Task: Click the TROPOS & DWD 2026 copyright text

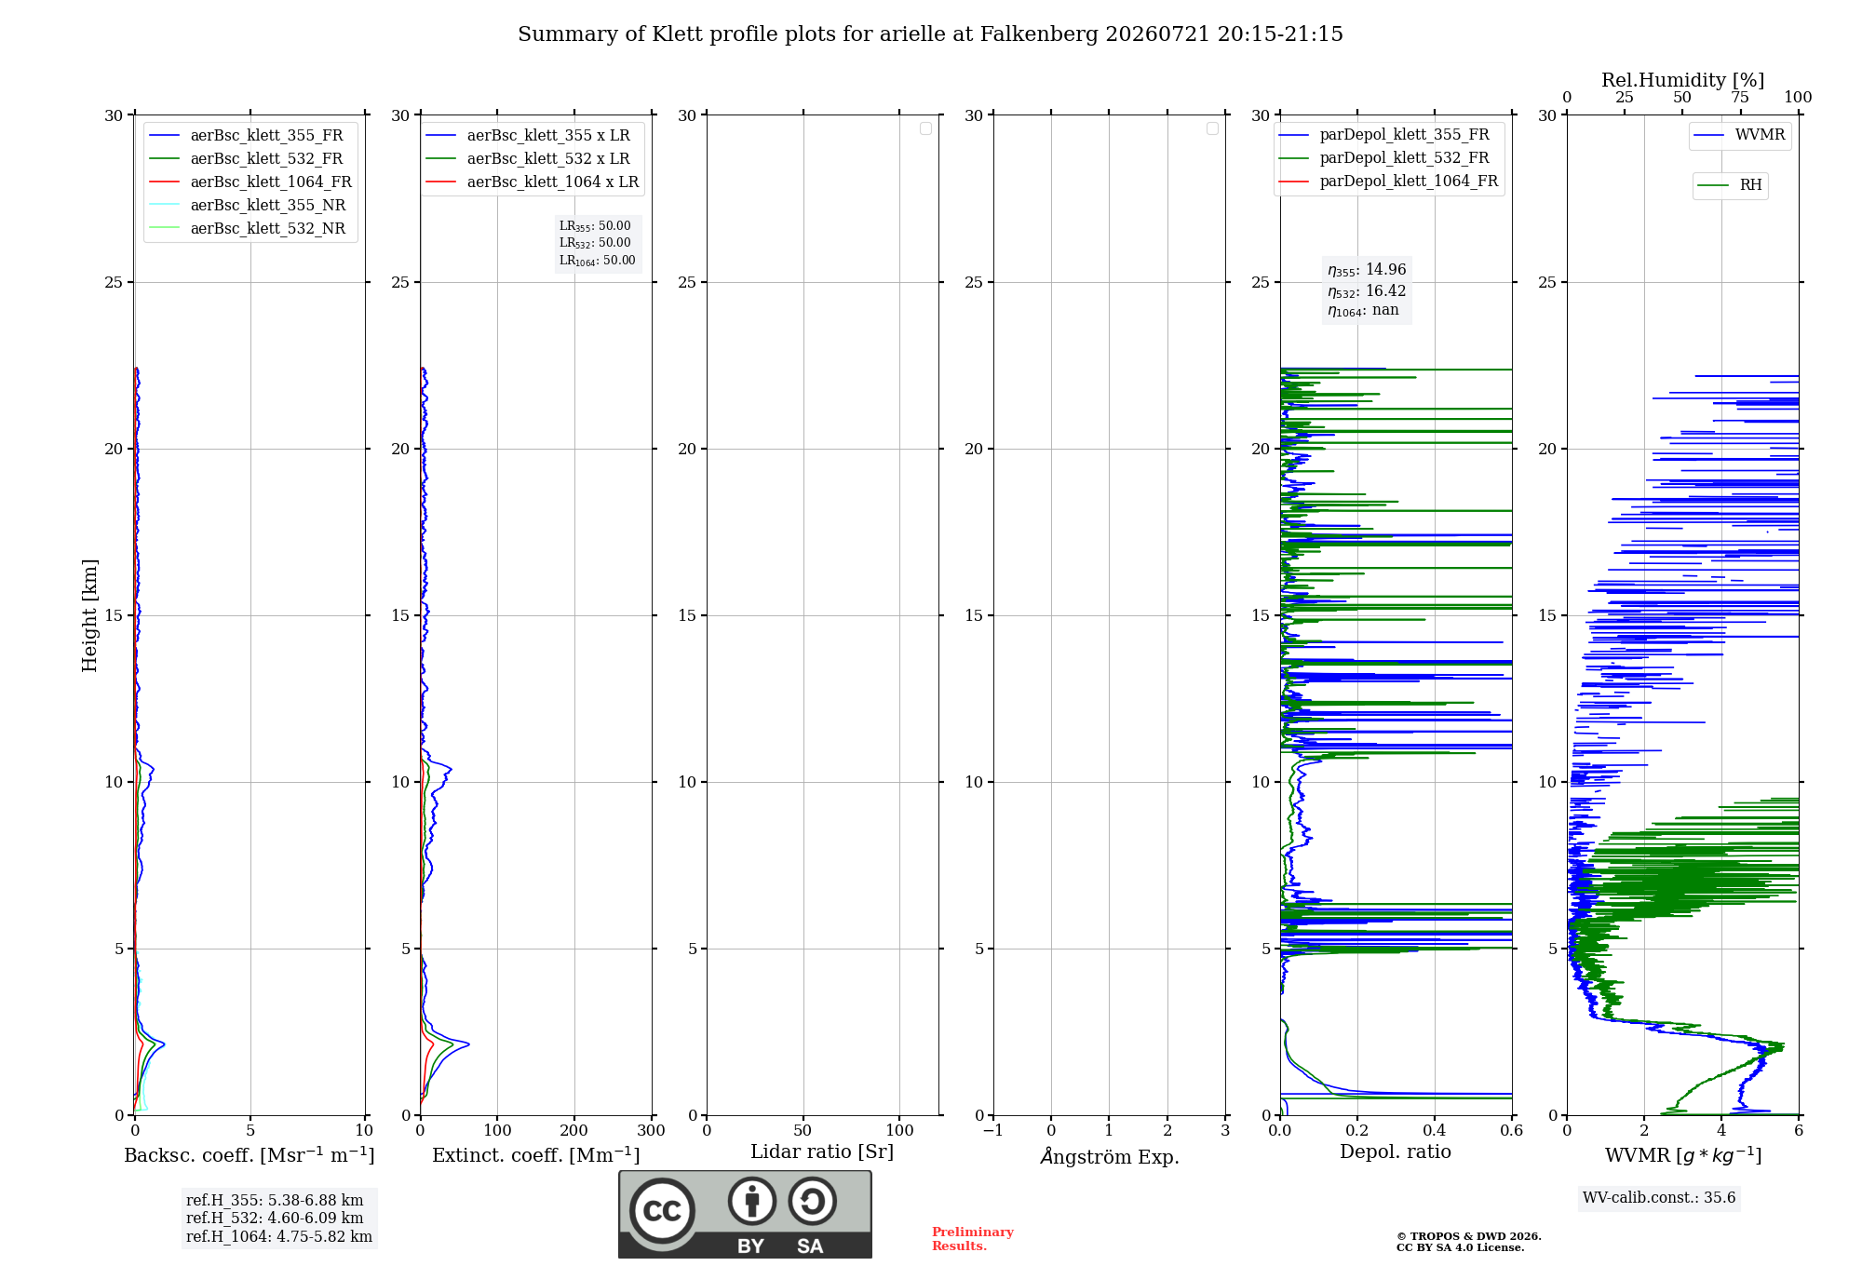Action: [x=1468, y=1236]
